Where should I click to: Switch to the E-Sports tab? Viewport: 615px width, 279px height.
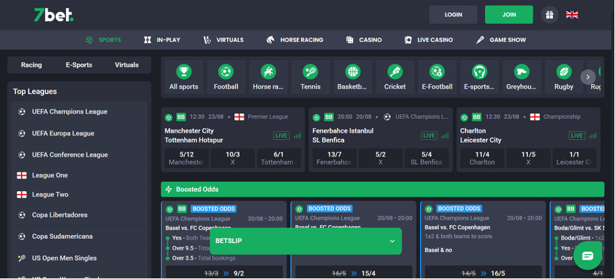pyautogui.click(x=79, y=65)
